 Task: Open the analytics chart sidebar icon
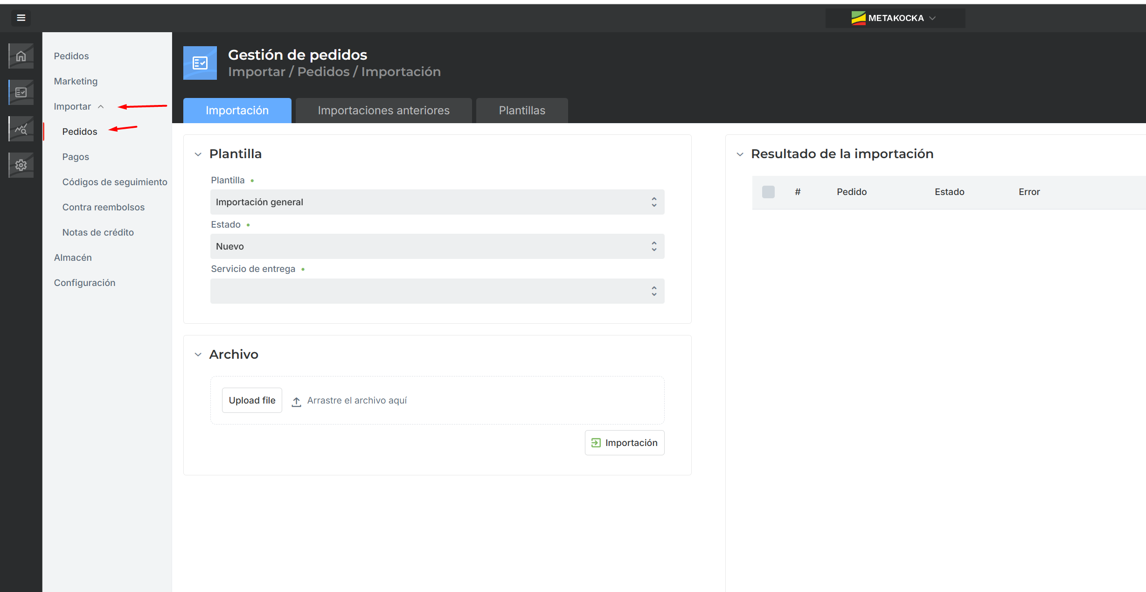pos(21,129)
